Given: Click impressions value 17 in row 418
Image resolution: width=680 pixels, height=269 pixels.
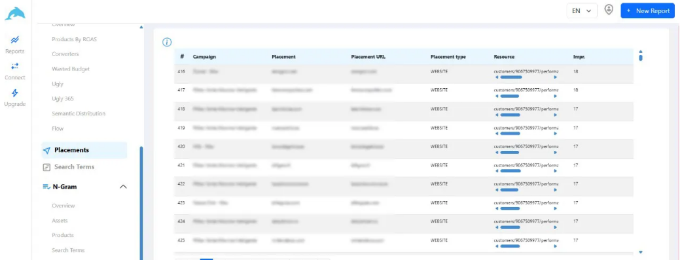Looking at the screenshot, I should pos(575,109).
